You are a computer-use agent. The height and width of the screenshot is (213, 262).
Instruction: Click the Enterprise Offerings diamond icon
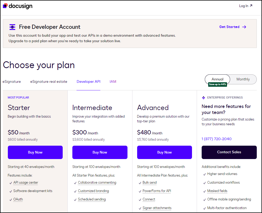203,98
